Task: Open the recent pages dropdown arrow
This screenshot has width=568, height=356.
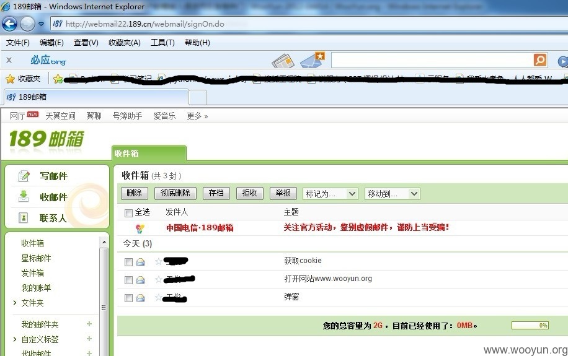Action: tap(42, 24)
